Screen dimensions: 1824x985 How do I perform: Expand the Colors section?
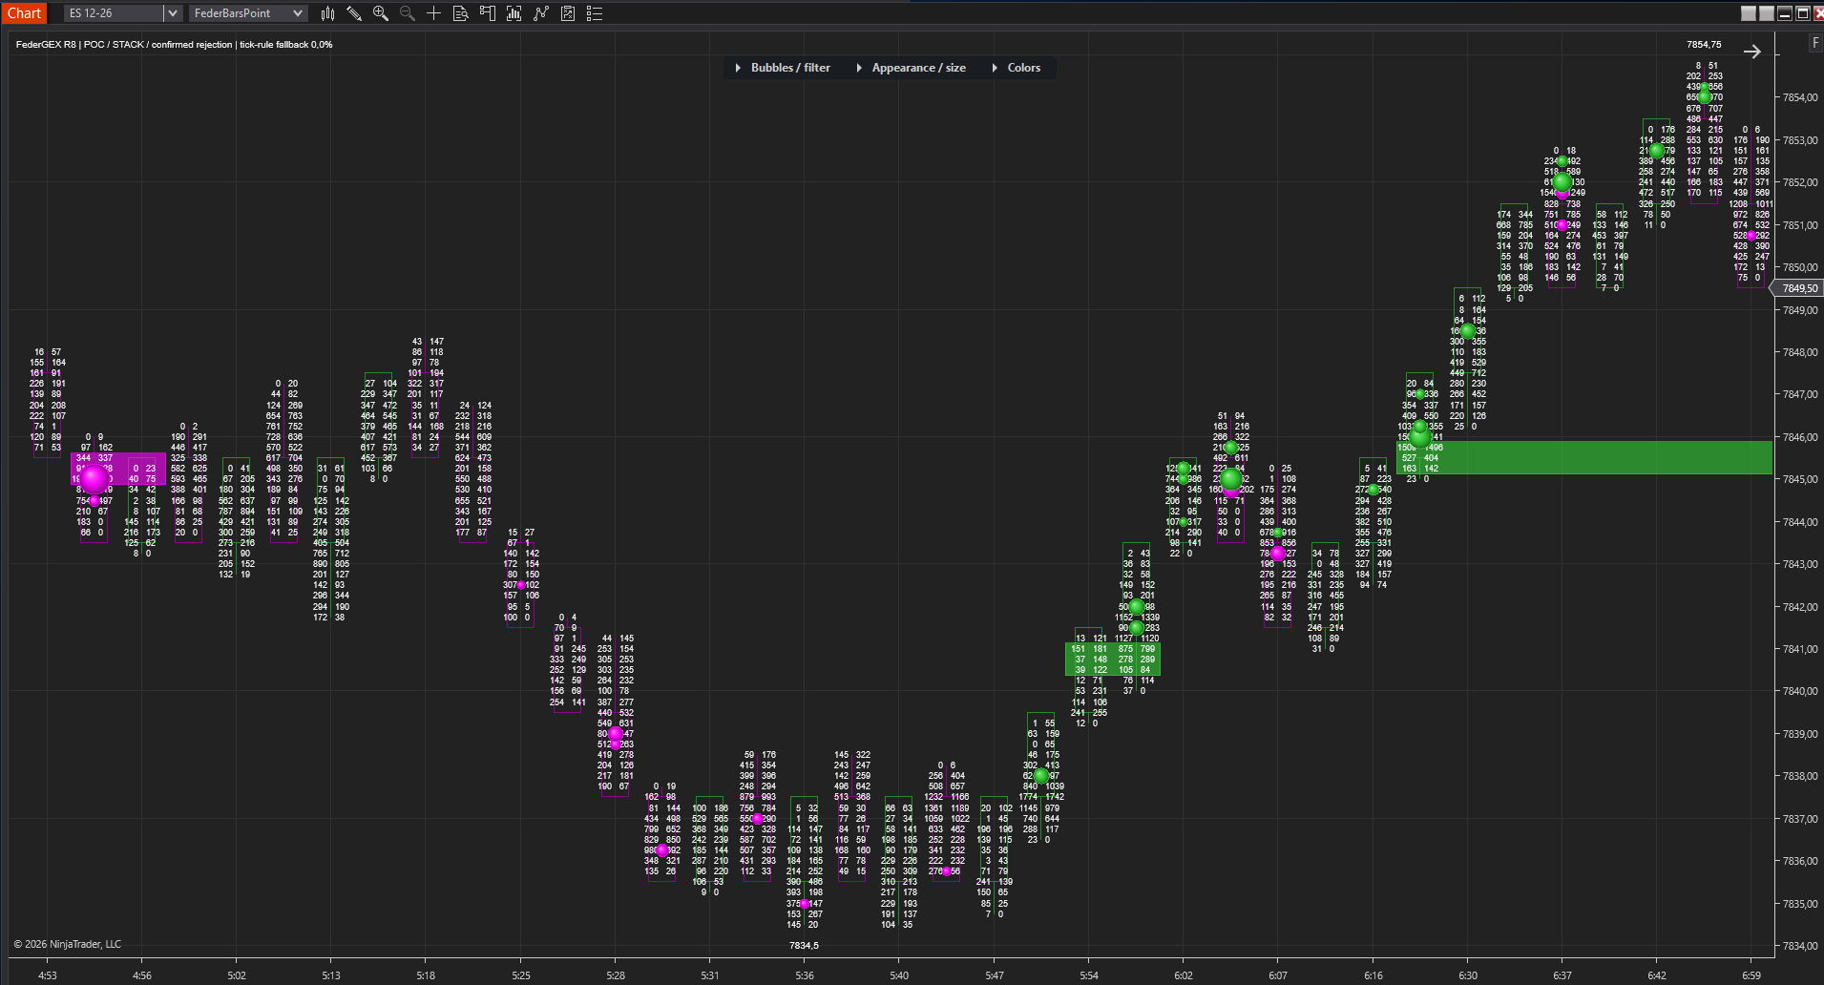point(1017,68)
